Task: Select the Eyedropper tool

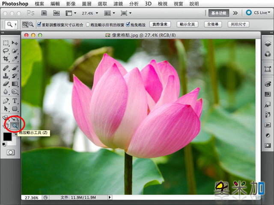Action: point(15,59)
